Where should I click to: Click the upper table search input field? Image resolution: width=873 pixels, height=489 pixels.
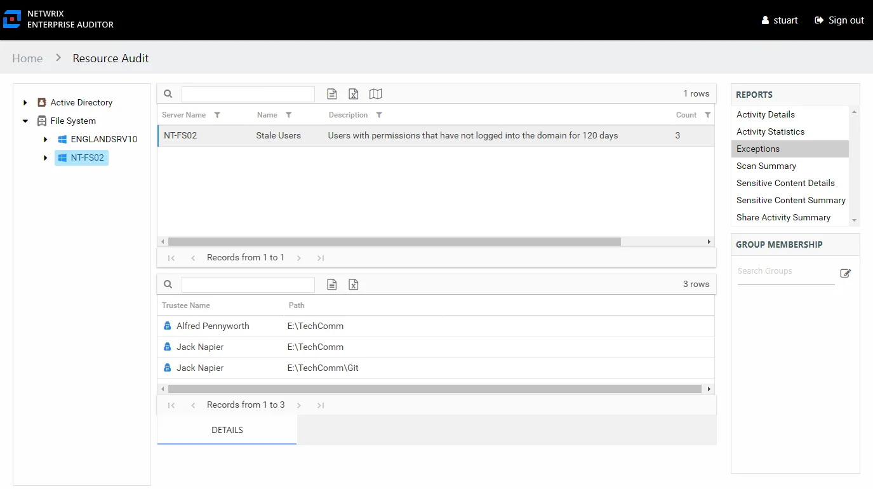(248, 94)
